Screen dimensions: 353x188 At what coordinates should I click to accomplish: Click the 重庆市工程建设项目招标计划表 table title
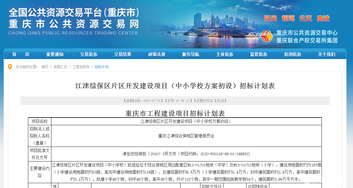point(175,113)
